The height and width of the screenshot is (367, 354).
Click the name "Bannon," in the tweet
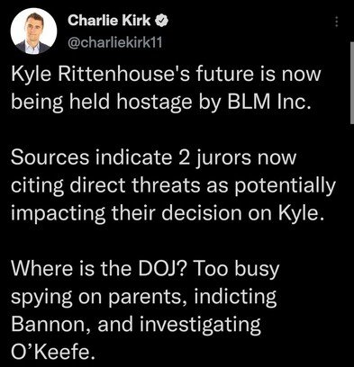[x=50, y=325]
